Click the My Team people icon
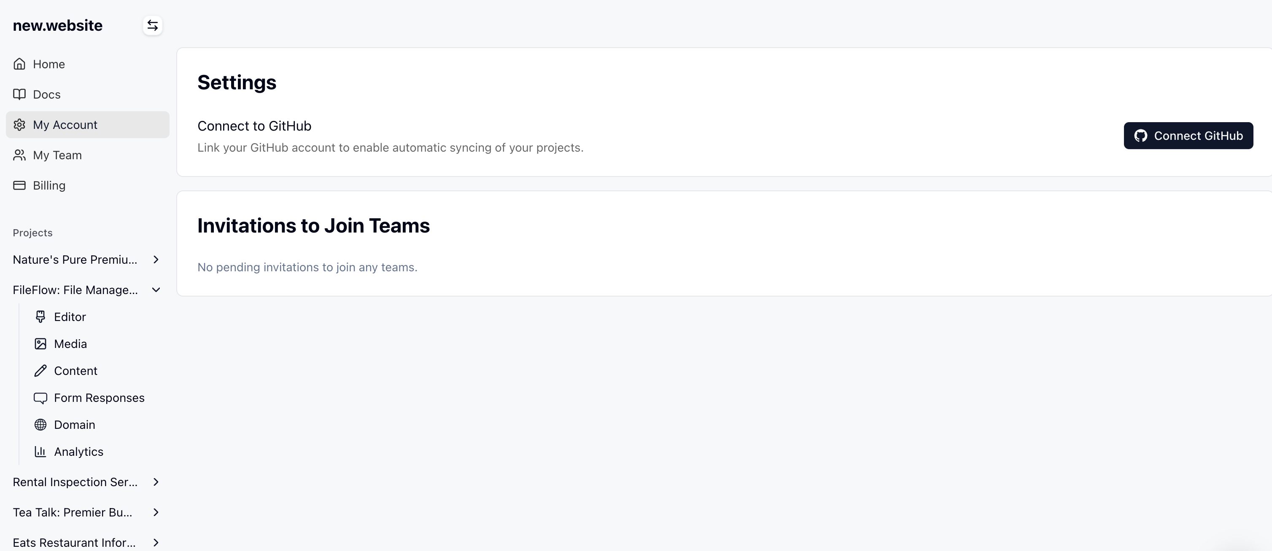 (x=19, y=155)
